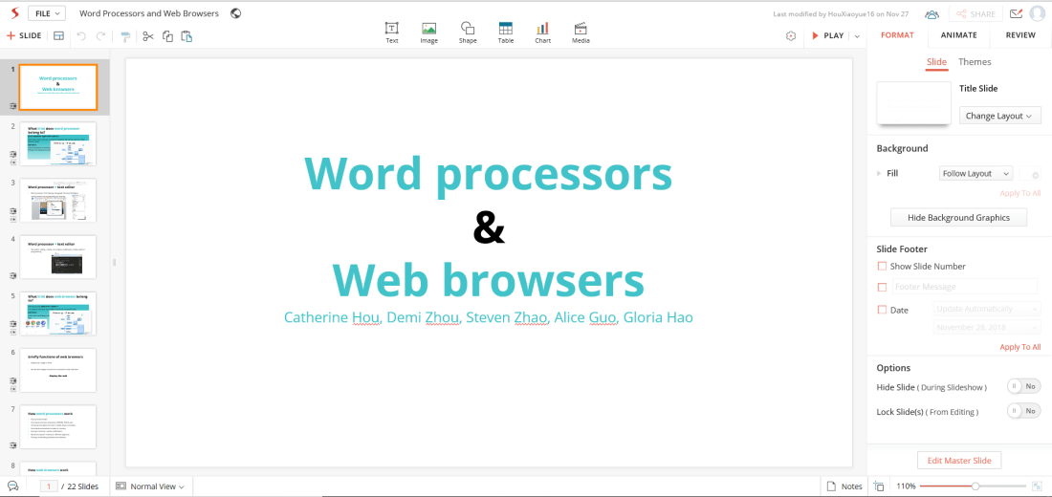Click the Undo arrow icon
This screenshot has width=1052, height=497.
(81, 36)
